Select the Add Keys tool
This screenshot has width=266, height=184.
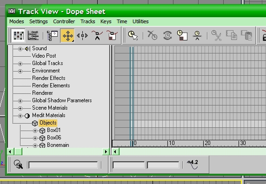(x=97, y=35)
